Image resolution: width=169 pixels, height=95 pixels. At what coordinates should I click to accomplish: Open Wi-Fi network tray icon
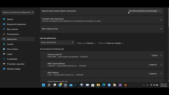pos(151,85)
